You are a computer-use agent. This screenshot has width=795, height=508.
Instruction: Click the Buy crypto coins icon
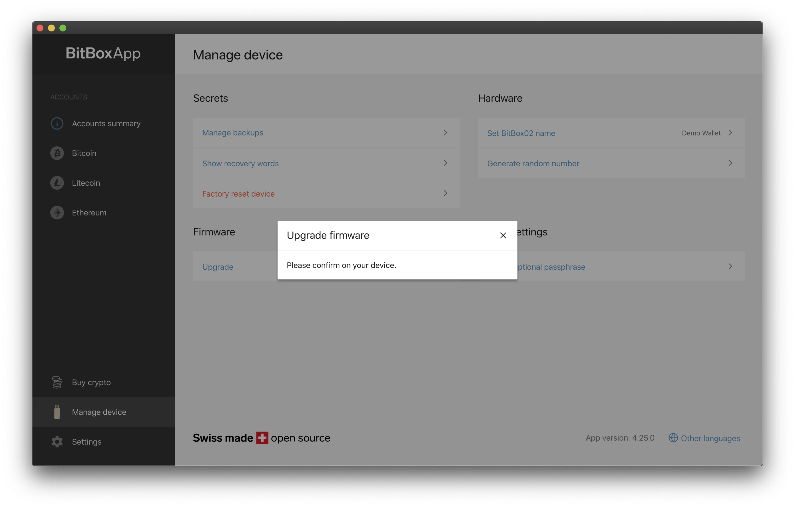pos(57,382)
